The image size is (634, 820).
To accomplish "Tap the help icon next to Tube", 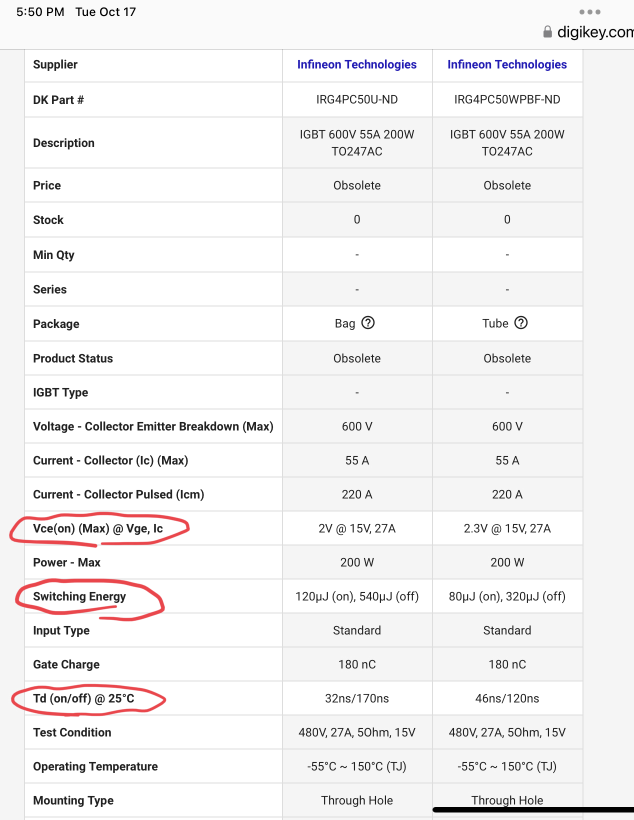I will (521, 323).
